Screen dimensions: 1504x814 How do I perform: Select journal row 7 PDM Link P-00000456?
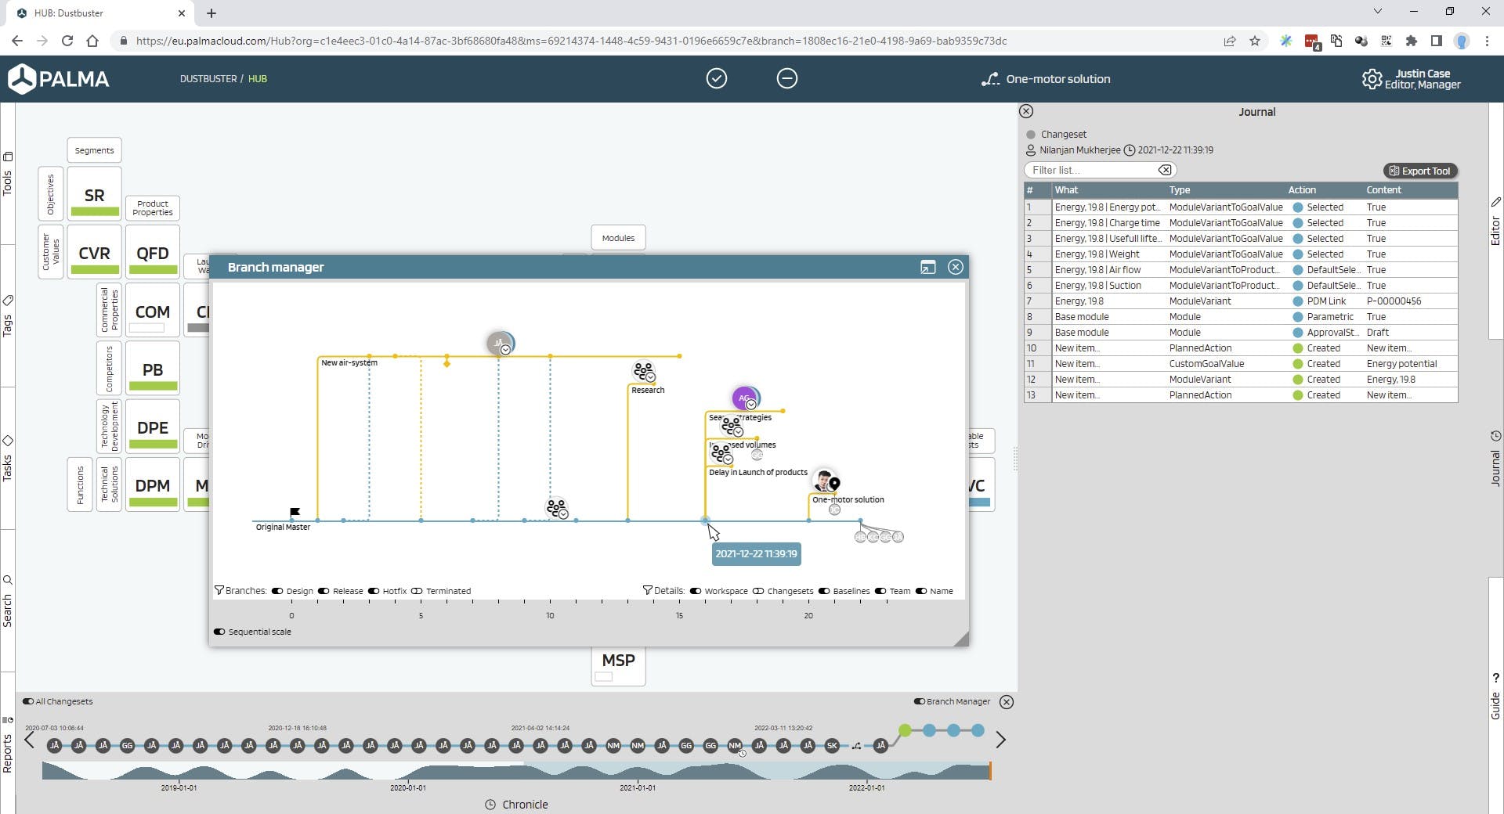click(x=1241, y=301)
